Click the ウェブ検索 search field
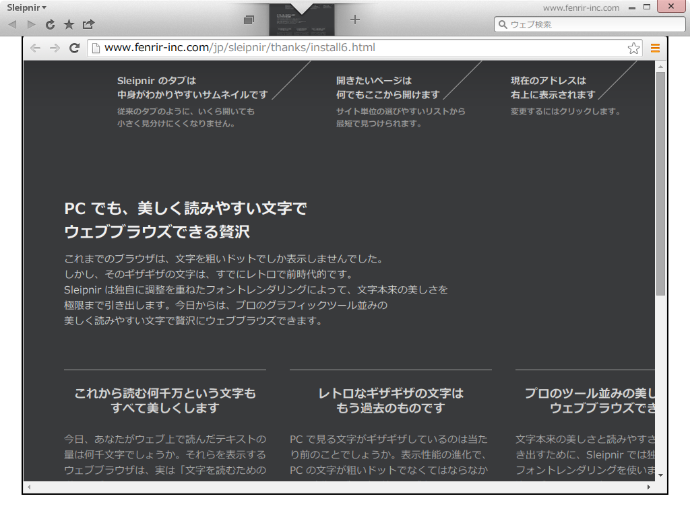 pos(590,25)
